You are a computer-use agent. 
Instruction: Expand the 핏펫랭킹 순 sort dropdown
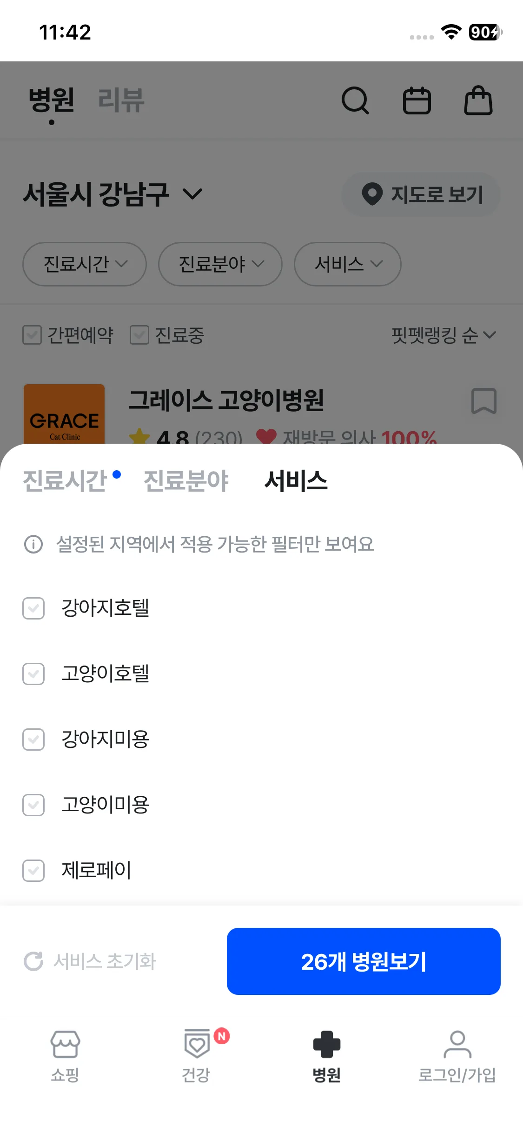click(443, 335)
